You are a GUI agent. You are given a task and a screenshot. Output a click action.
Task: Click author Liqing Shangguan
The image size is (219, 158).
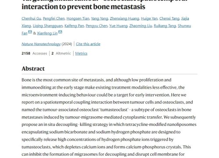point(48,26)
